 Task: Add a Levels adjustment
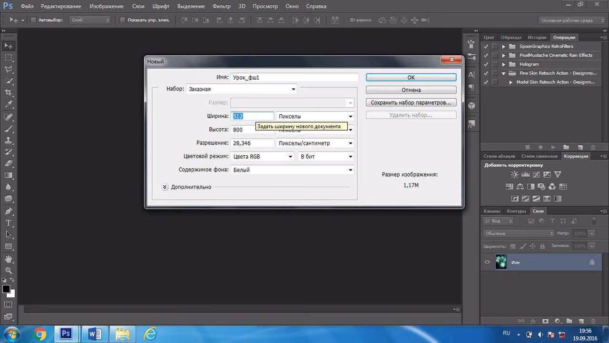click(525, 174)
